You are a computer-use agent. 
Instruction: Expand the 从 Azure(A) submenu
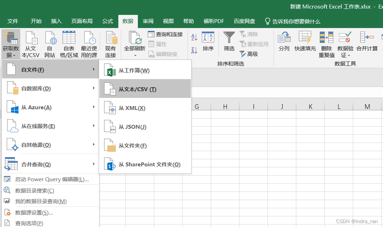pyautogui.click(x=50, y=107)
